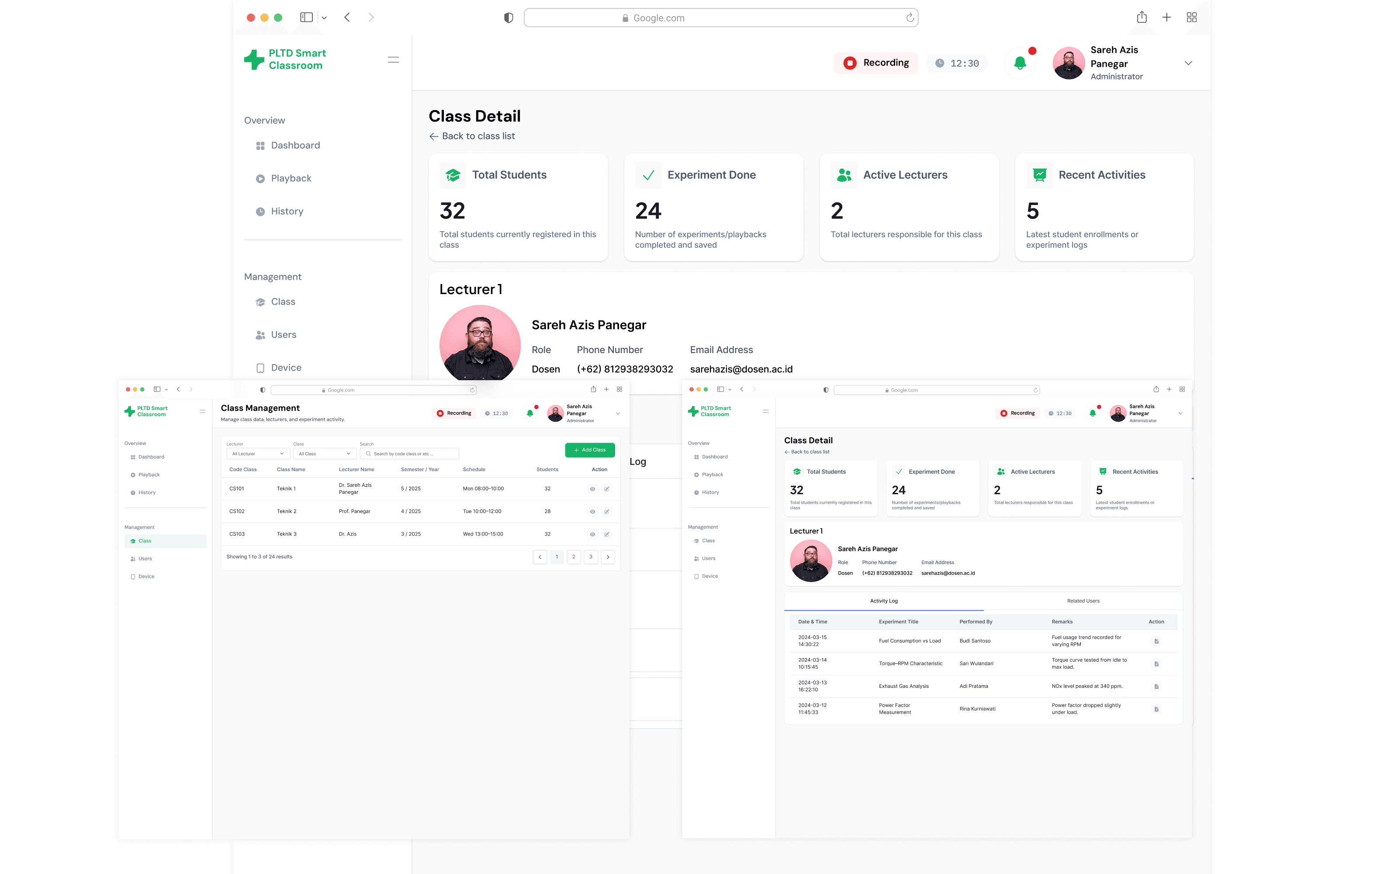Screen dimensions: 1398x874
Task: Open the All Class dropdown in Class Management
Action: 325,454
